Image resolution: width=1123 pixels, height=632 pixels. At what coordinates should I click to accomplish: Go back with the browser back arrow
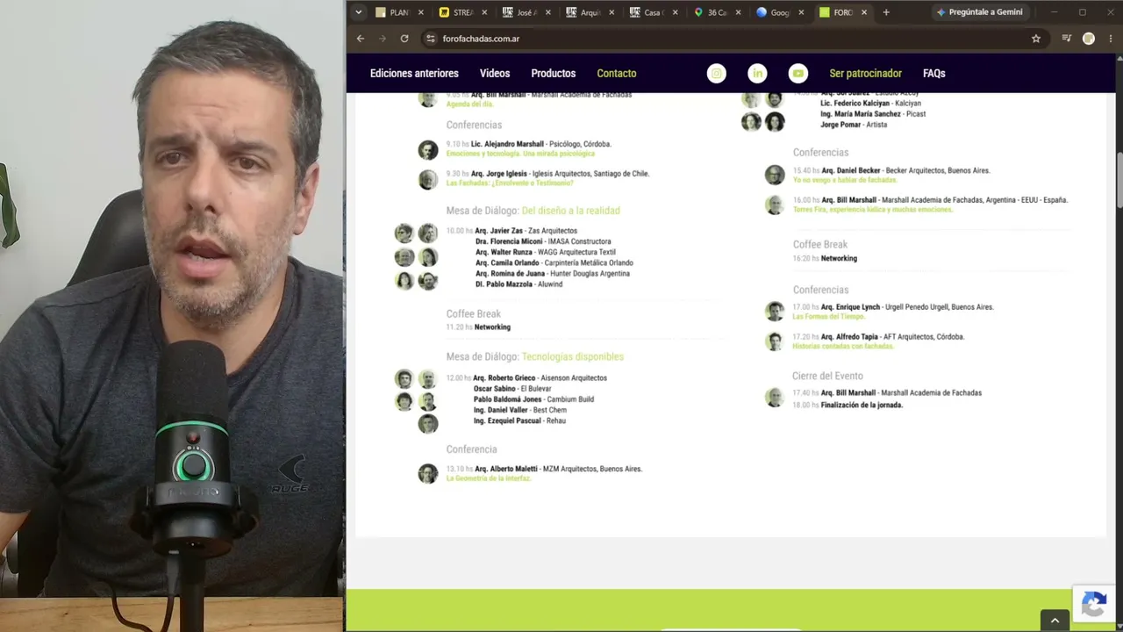coord(361,39)
